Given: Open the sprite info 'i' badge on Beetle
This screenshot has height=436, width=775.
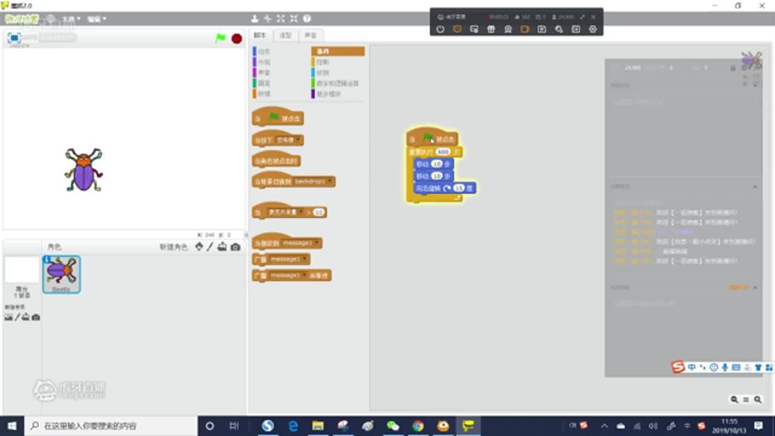Looking at the screenshot, I should point(47,260).
